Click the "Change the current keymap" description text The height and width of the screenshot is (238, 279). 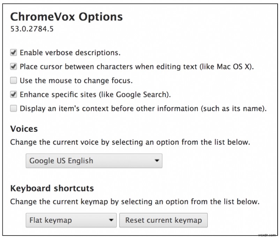pyautogui.click(x=135, y=202)
